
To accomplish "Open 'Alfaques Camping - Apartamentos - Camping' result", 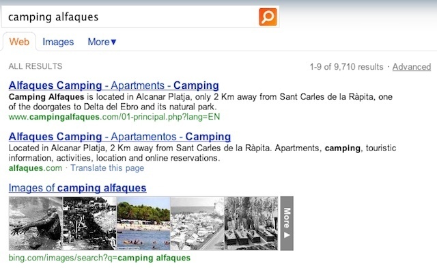I will [x=119, y=137].
